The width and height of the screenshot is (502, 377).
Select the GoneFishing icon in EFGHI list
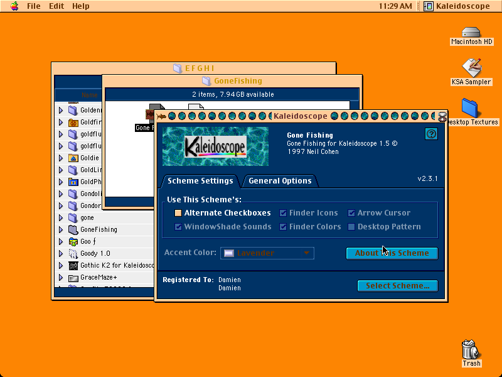[x=73, y=229]
